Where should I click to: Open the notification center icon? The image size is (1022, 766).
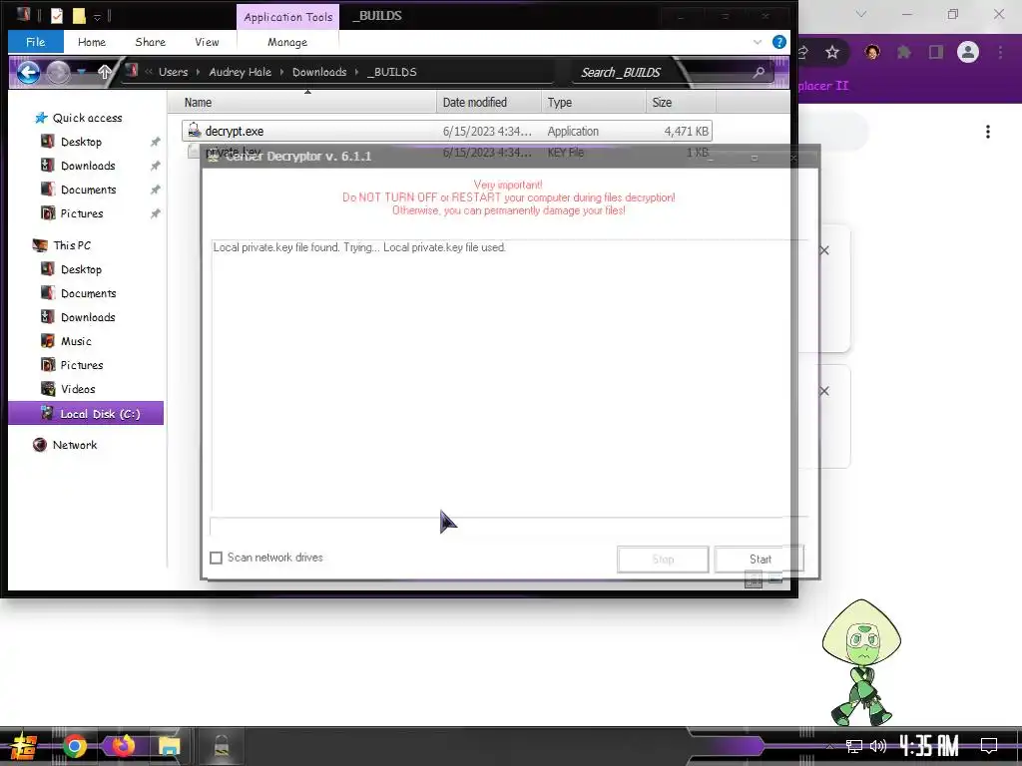click(x=989, y=746)
